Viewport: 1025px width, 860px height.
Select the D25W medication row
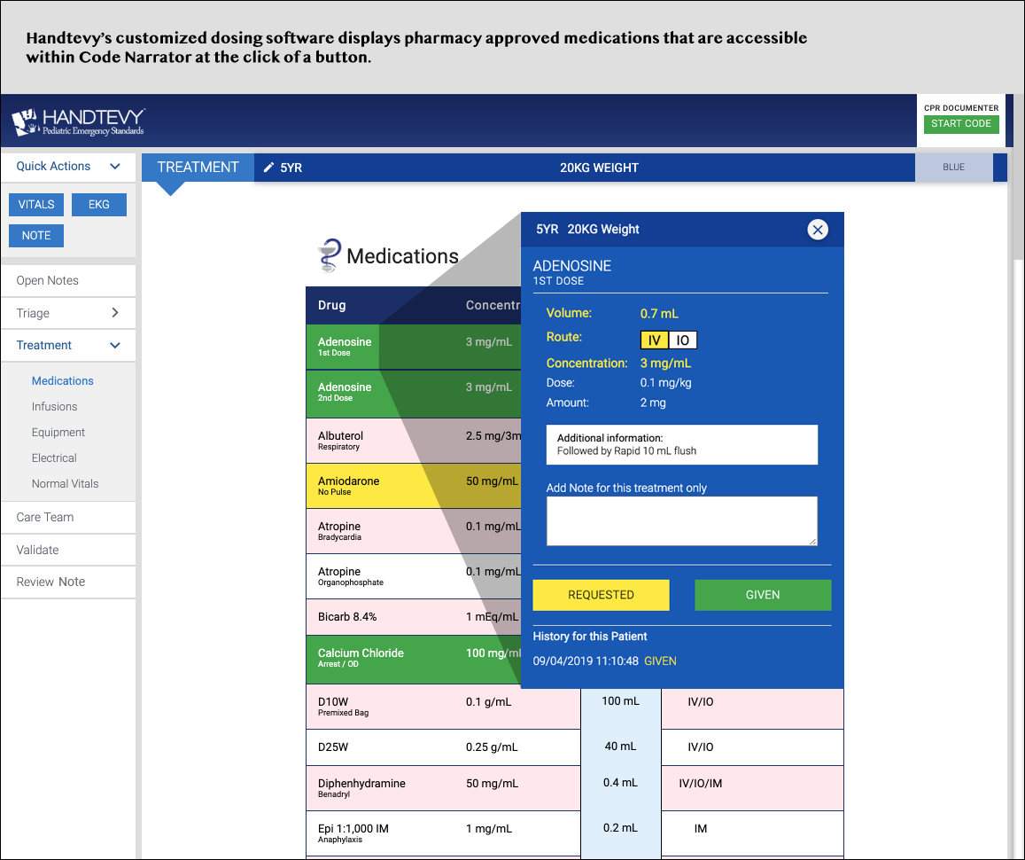coord(575,747)
